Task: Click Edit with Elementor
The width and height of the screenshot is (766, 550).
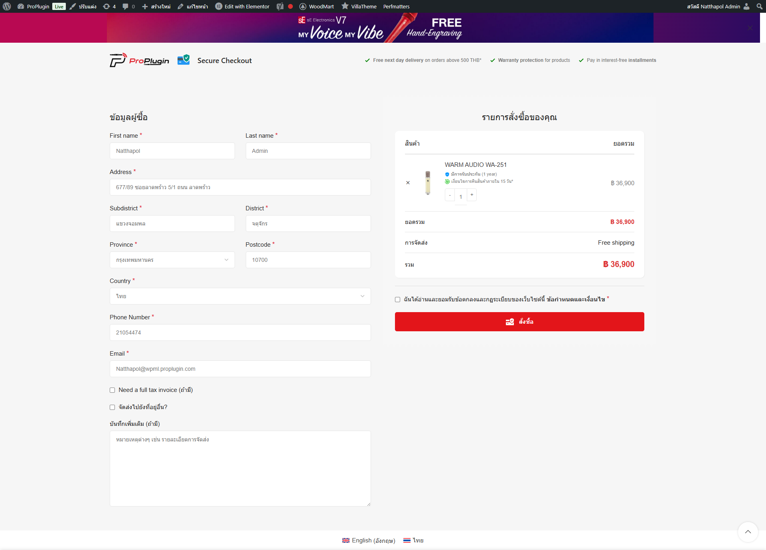Action: pos(242,6)
